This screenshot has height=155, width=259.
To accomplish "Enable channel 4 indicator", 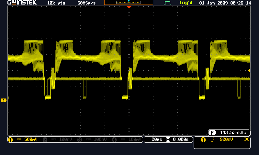I will [114, 139].
